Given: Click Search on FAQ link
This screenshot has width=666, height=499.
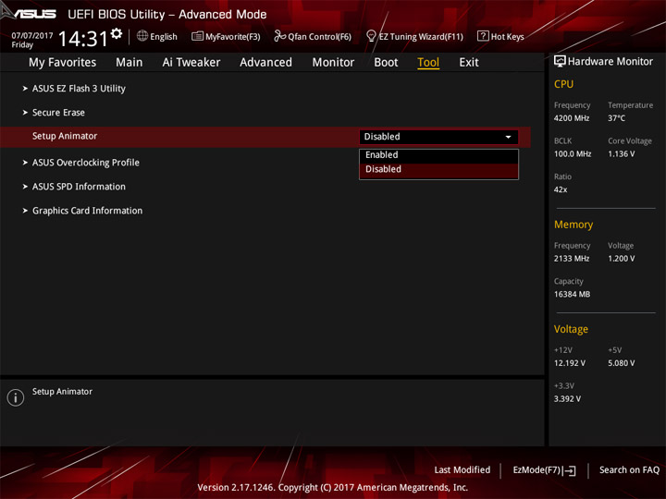Looking at the screenshot, I should coord(630,470).
